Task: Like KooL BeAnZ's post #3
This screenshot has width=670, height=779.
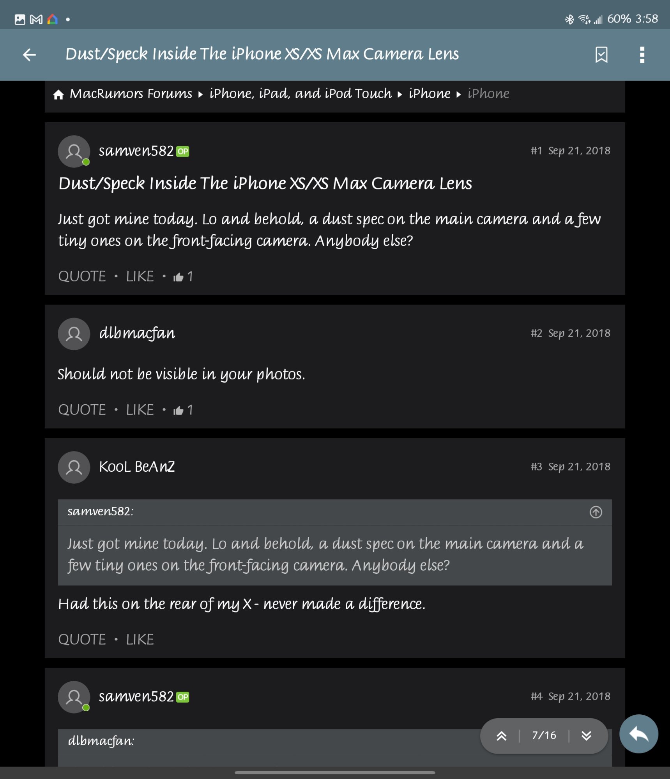Action: click(140, 640)
